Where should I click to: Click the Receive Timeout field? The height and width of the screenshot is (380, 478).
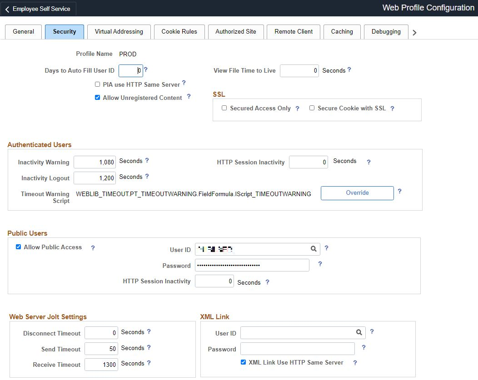(x=101, y=365)
